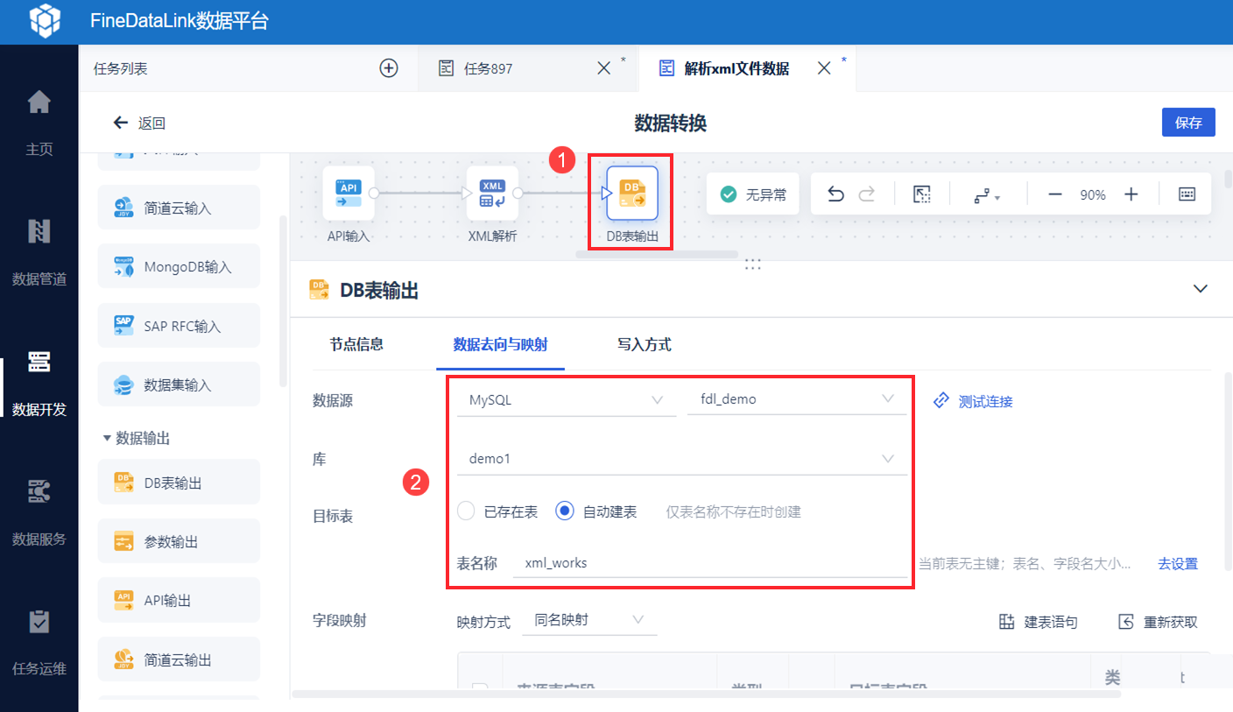The width and height of the screenshot is (1233, 712).
Task: Open the 同名映射 mapping mode dropdown
Action: 589,621
